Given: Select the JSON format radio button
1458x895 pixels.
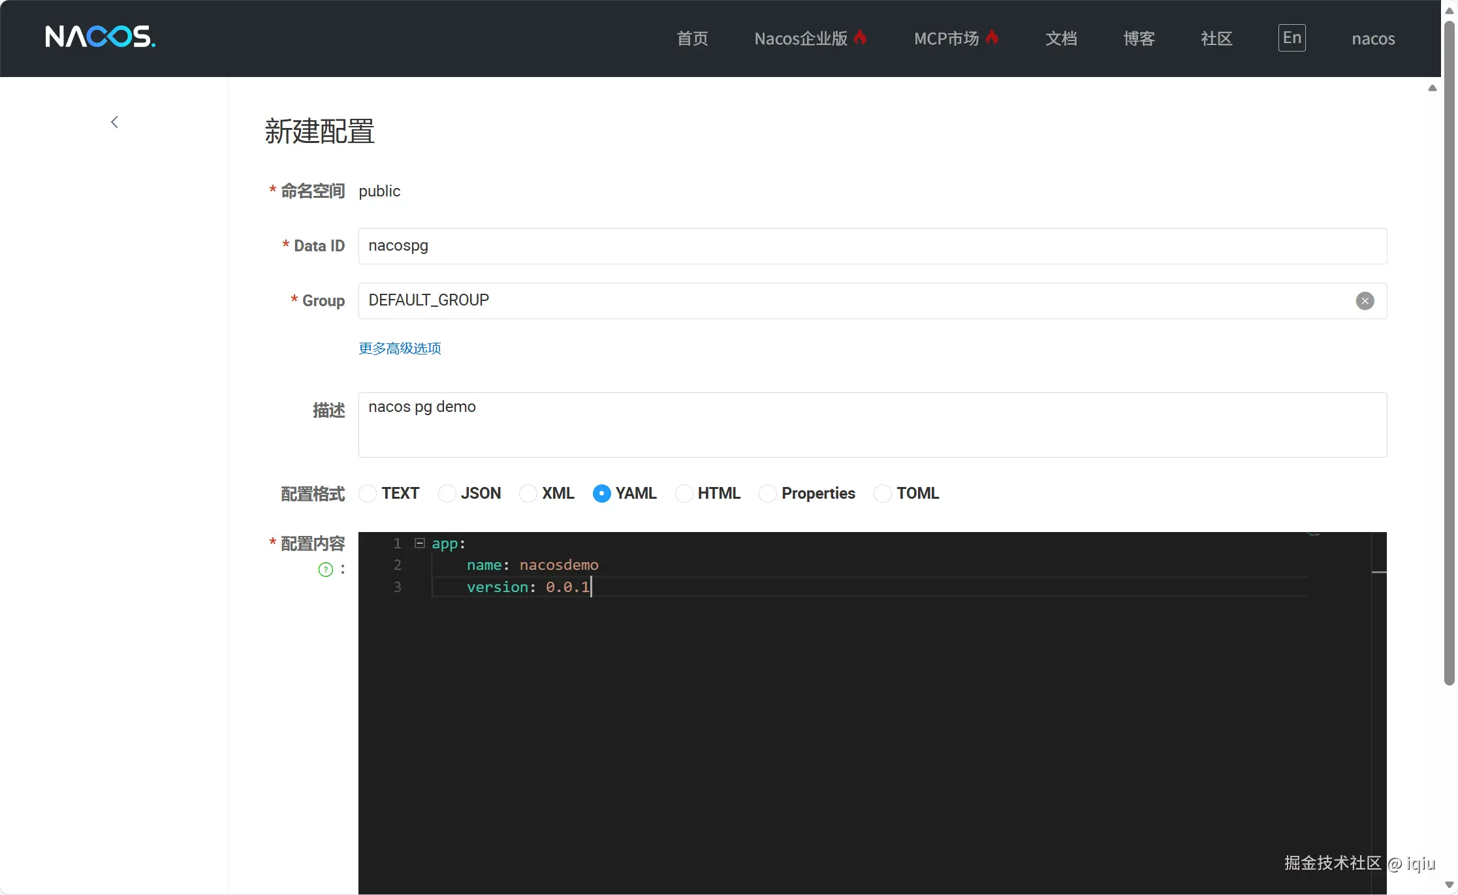Looking at the screenshot, I should (x=447, y=494).
